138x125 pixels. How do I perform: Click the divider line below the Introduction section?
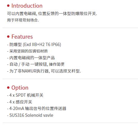pyautogui.click(x=70, y=28)
